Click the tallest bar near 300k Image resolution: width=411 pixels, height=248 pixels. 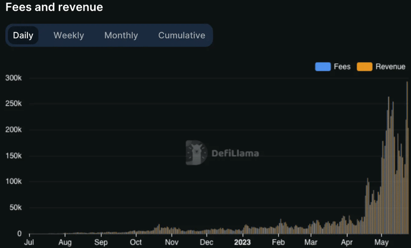tap(407, 158)
